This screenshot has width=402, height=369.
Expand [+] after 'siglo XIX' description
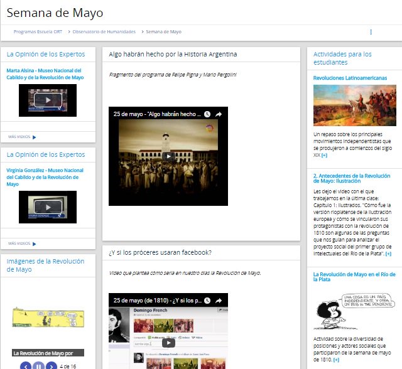click(324, 155)
